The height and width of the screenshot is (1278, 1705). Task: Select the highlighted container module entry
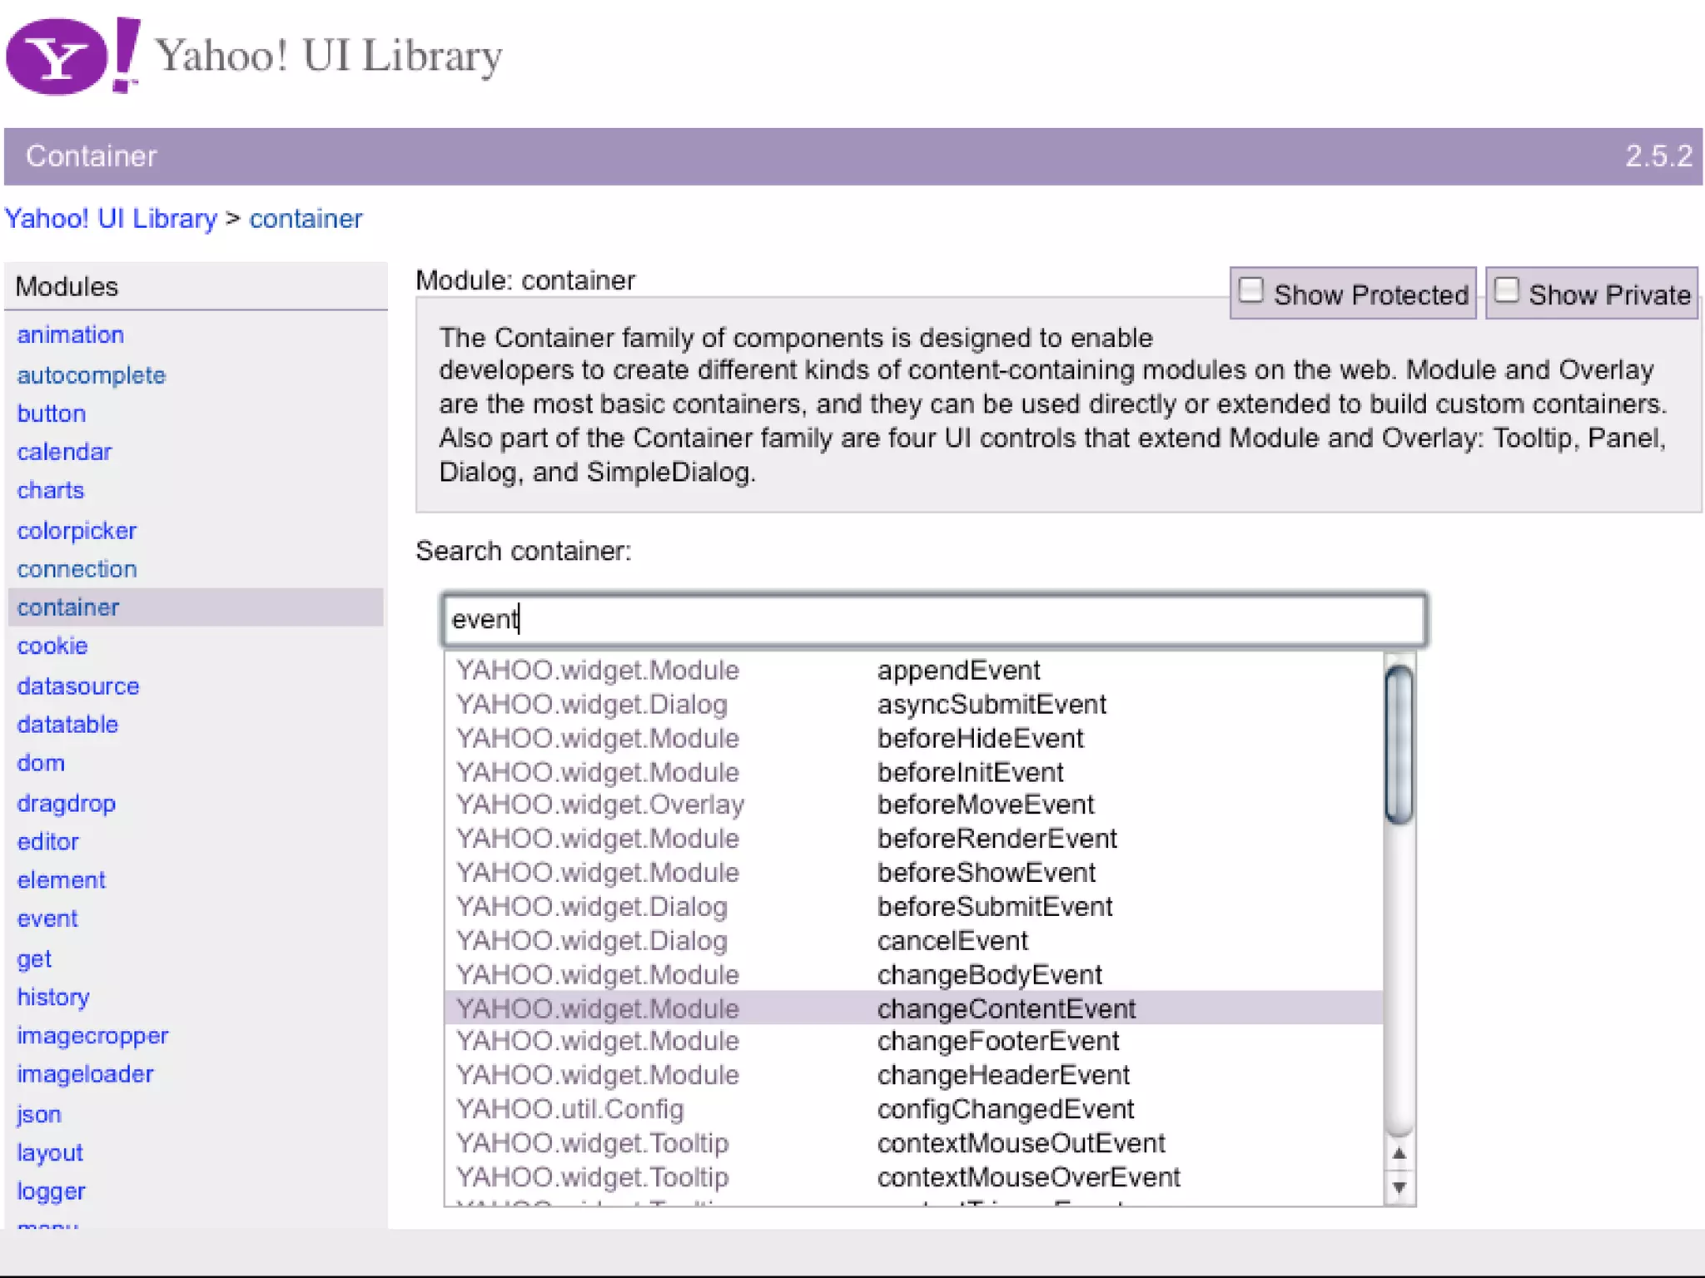[68, 607]
